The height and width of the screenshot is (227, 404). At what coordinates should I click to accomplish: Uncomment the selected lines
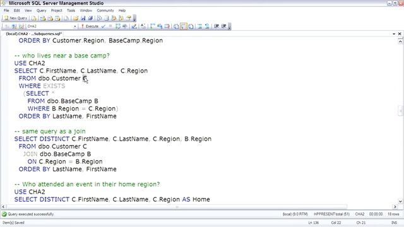tap(207, 26)
